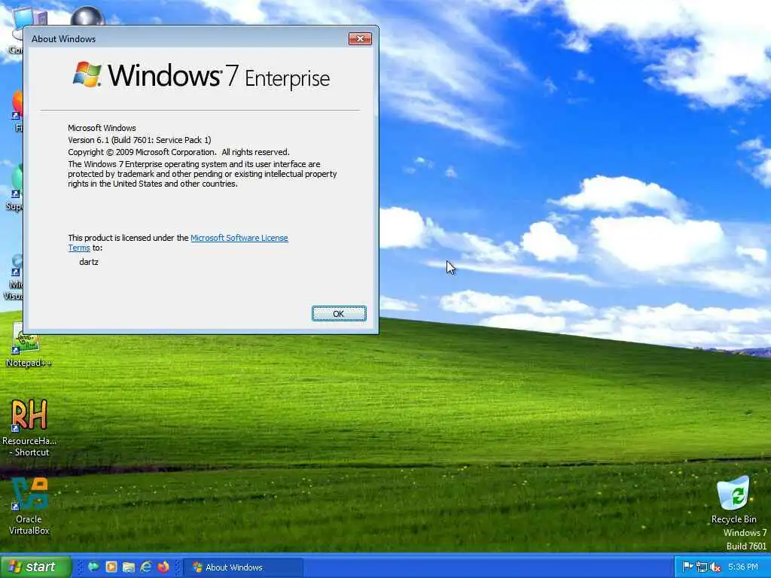Viewport: 771px width, 578px height.
Task: Select the ResourceHacker shortcut icon
Action: tap(29, 428)
